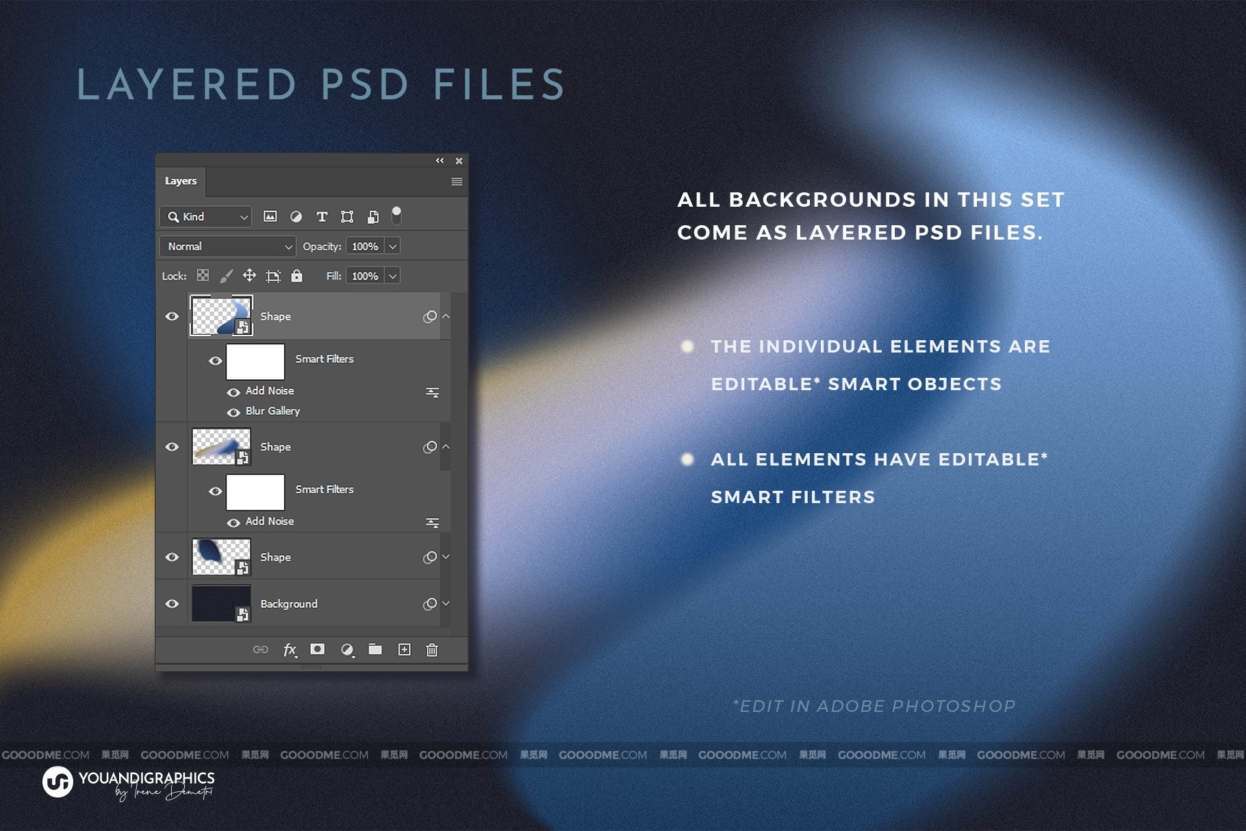1246x831 pixels.
Task: Toggle visibility of top Add Noise filter
Action: point(233,392)
